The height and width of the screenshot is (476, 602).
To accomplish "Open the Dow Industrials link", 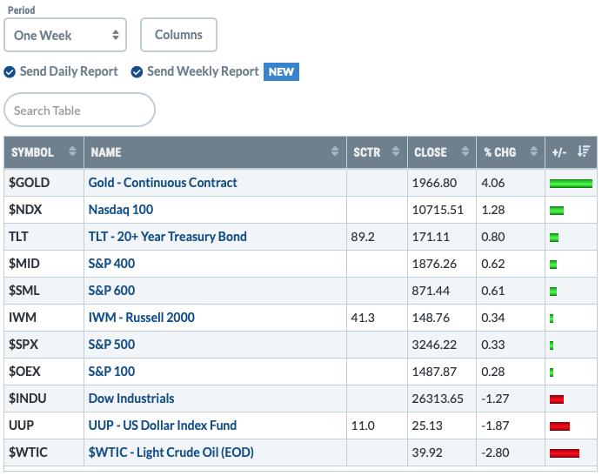I will [131, 399].
